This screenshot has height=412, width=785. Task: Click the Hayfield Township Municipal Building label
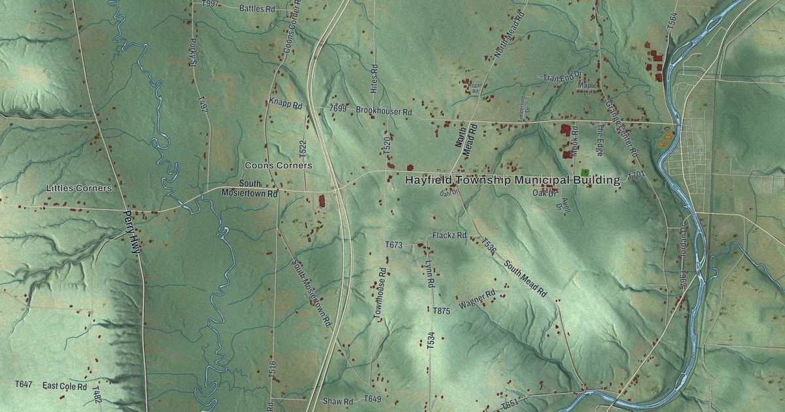[x=513, y=180]
